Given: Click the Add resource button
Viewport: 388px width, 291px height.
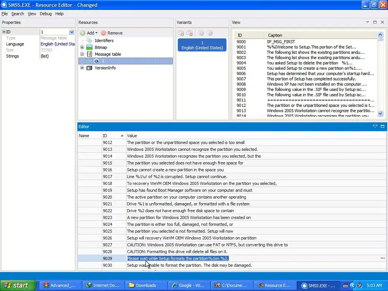Looking at the screenshot, I should 89,33.
